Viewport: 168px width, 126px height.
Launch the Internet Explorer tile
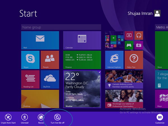point(114,60)
